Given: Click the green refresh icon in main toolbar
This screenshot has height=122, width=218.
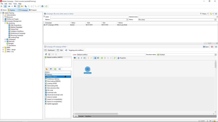Looking at the screenshot, I should point(46,6).
